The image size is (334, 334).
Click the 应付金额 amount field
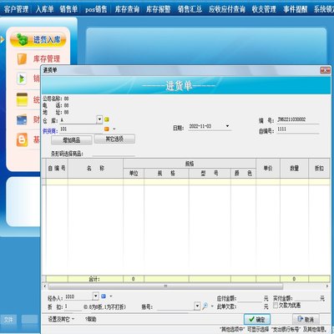pyautogui.click(x=250, y=298)
